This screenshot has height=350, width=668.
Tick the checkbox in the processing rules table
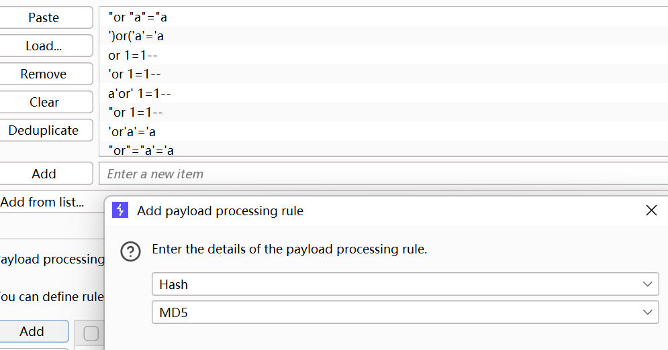(91, 333)
